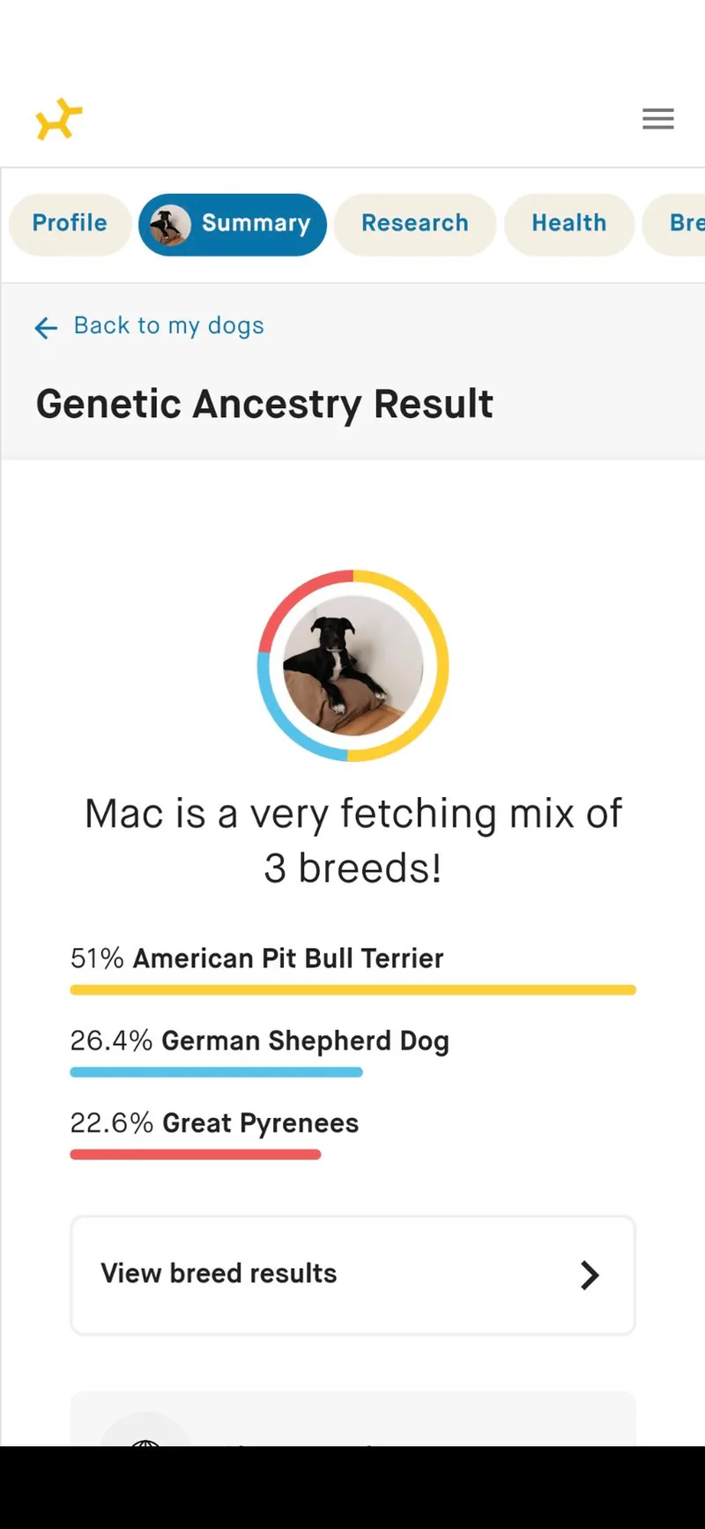Click the blue German Shepherd percentage bar
This screenshot has width=705, height=1529.
(216, 1072)
